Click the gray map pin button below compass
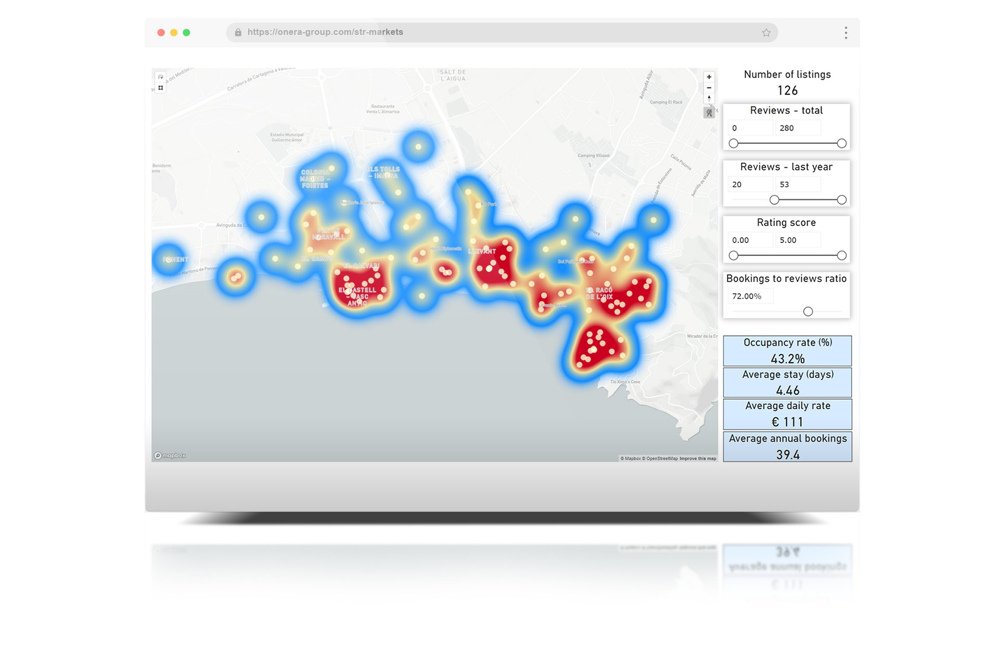This screenshot has width=999, height=666. point(709,112)
